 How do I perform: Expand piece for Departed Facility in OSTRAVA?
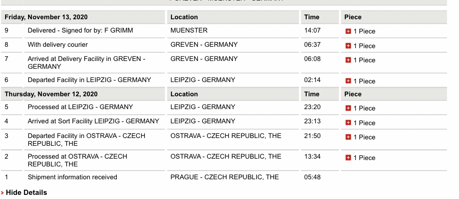click(348, 137)
